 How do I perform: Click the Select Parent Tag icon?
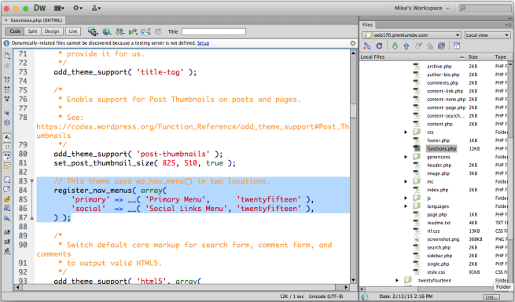[7, 113]
